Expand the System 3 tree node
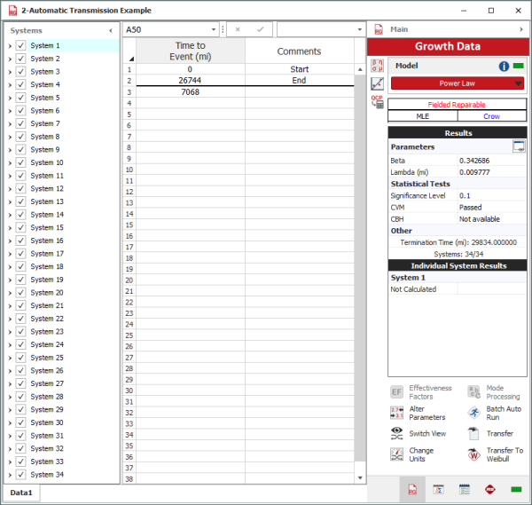This screenshot has height=505, width=532. pyautogui.click(x=10, y=72)
